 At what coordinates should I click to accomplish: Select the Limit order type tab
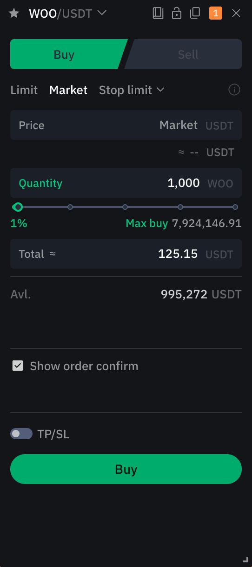tap(24, 90)
